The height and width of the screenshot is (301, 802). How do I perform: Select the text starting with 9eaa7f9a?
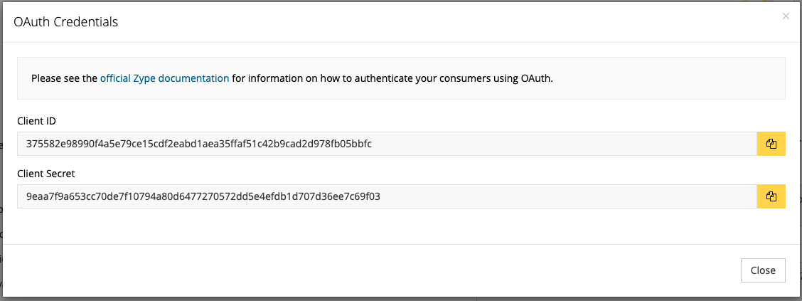[203, 196]
